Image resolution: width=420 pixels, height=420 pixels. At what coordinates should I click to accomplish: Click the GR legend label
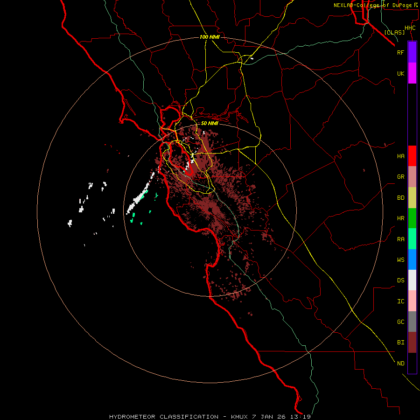pos(400,177)
